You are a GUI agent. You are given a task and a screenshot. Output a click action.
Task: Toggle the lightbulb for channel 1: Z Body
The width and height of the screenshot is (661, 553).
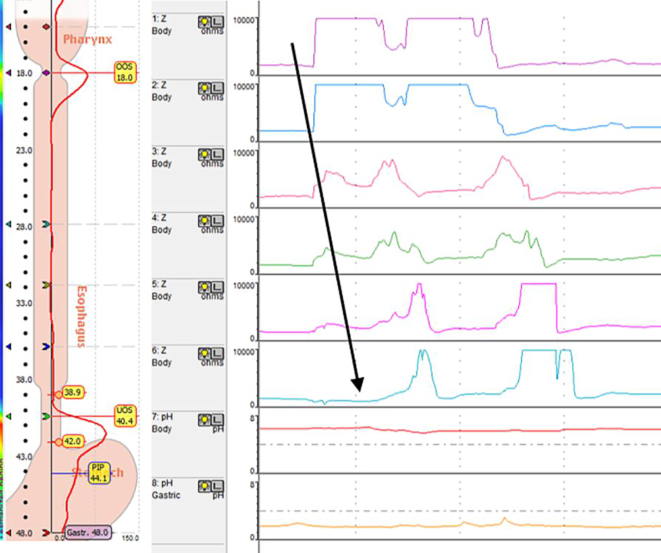(x=205, y=22)
